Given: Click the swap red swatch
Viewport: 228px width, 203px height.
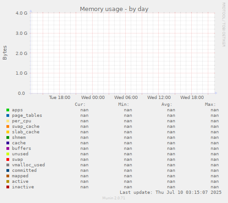Looking at the screenshot, I should (8, 159).
